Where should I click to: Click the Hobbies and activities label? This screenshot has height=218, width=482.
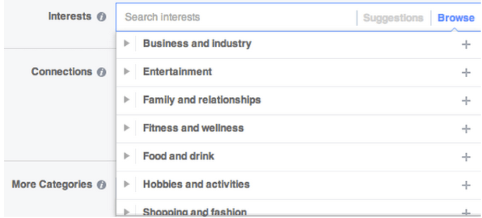(196, 184)
